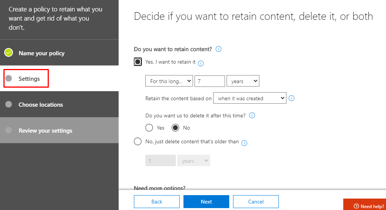The image size is (386, 210).
Task: Click 'Retain the content based on' label
Action: (x=179, y=98)
